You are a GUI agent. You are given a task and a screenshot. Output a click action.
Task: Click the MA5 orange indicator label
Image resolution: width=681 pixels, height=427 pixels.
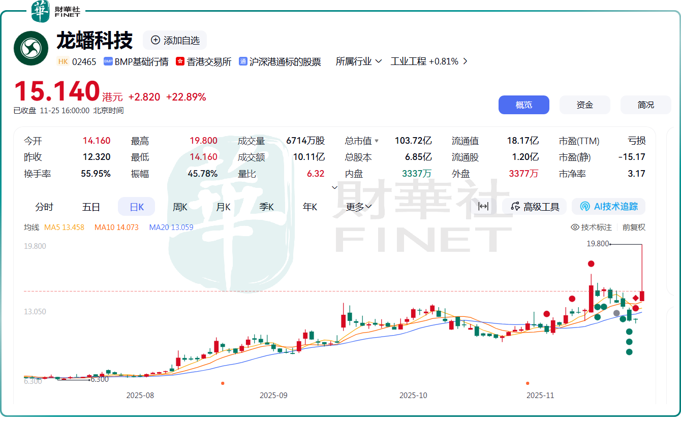pos(64,227)
